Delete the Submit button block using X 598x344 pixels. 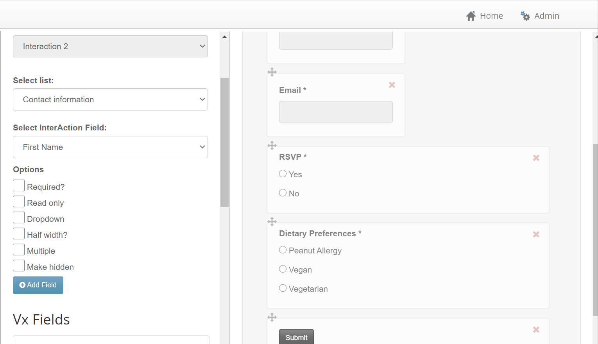536,330
